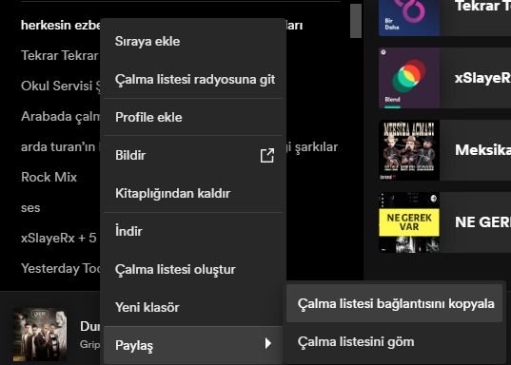Image resolution: width=511 pixels, height=365 pixels.
Task: Expand the Paylaş submenu arrow
Action: coord(268,343)
